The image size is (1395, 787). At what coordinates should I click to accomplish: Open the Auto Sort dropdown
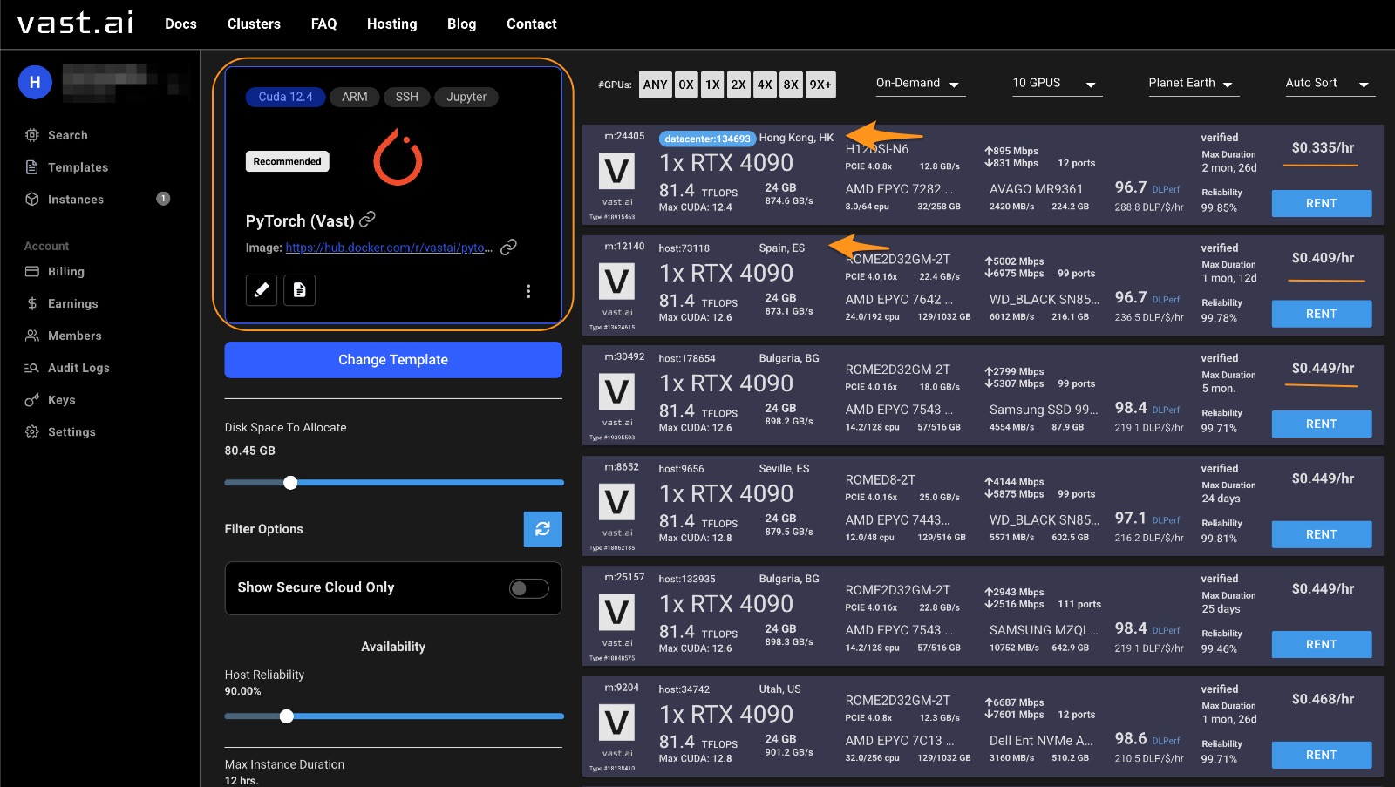point(1327,84)
